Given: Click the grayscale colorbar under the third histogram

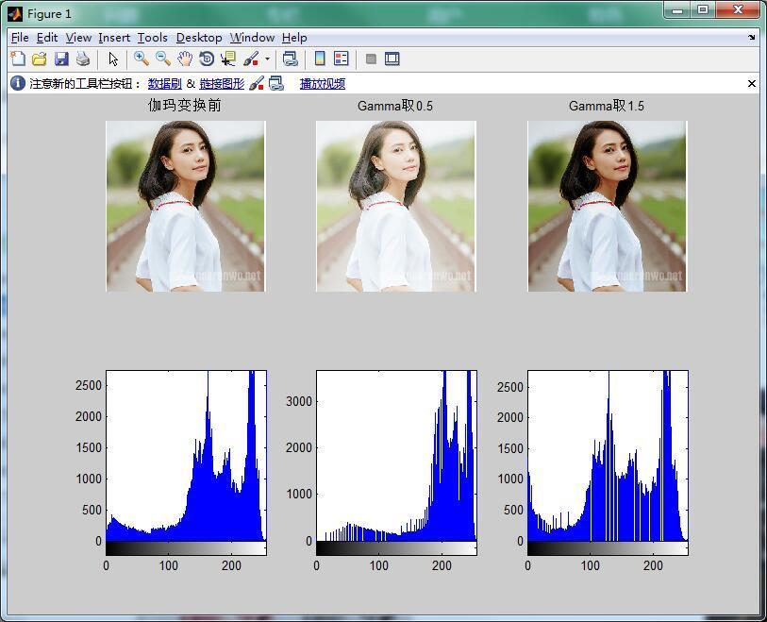Looking at the screenshot, I should coord(608,548).
